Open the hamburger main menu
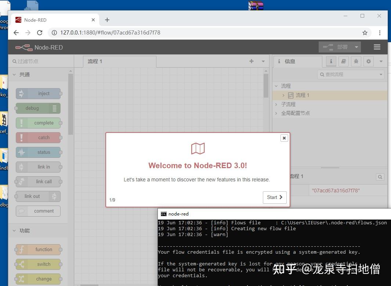 point(377,47)
